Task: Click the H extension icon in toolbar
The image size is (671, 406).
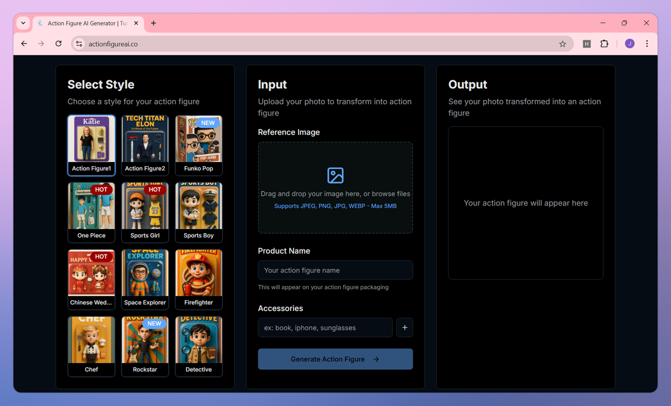Action: click(x=587, y=44)
